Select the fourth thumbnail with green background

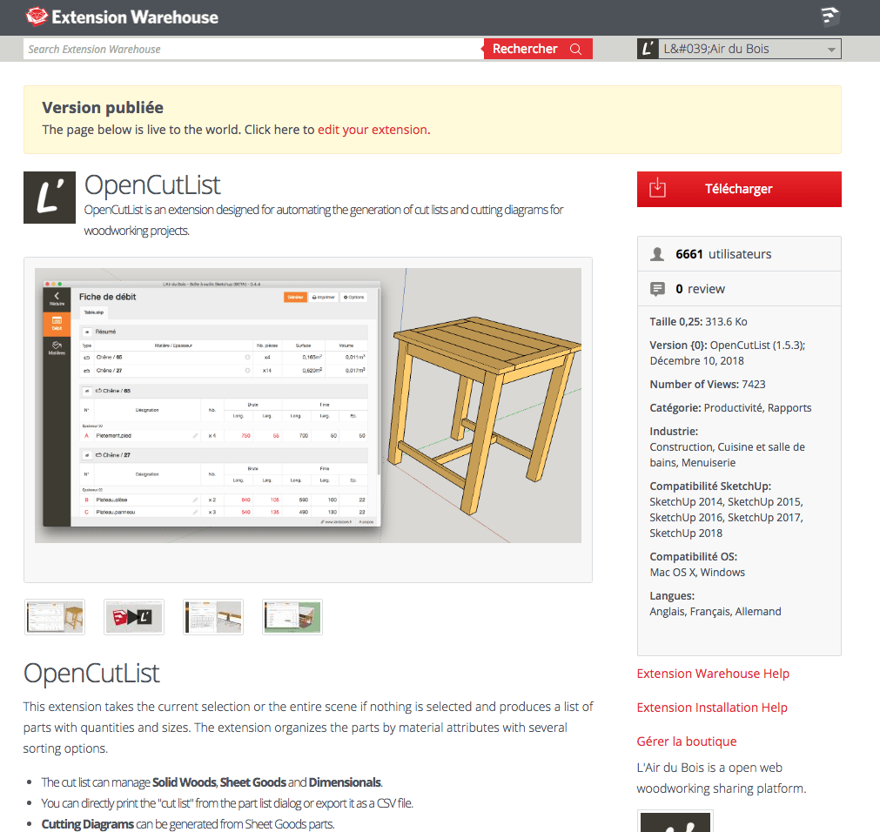292,617
